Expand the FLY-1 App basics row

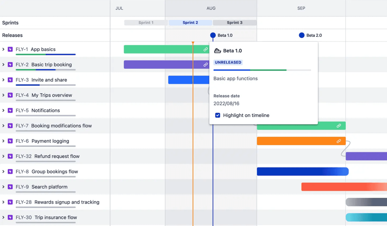tap(3, 50)
